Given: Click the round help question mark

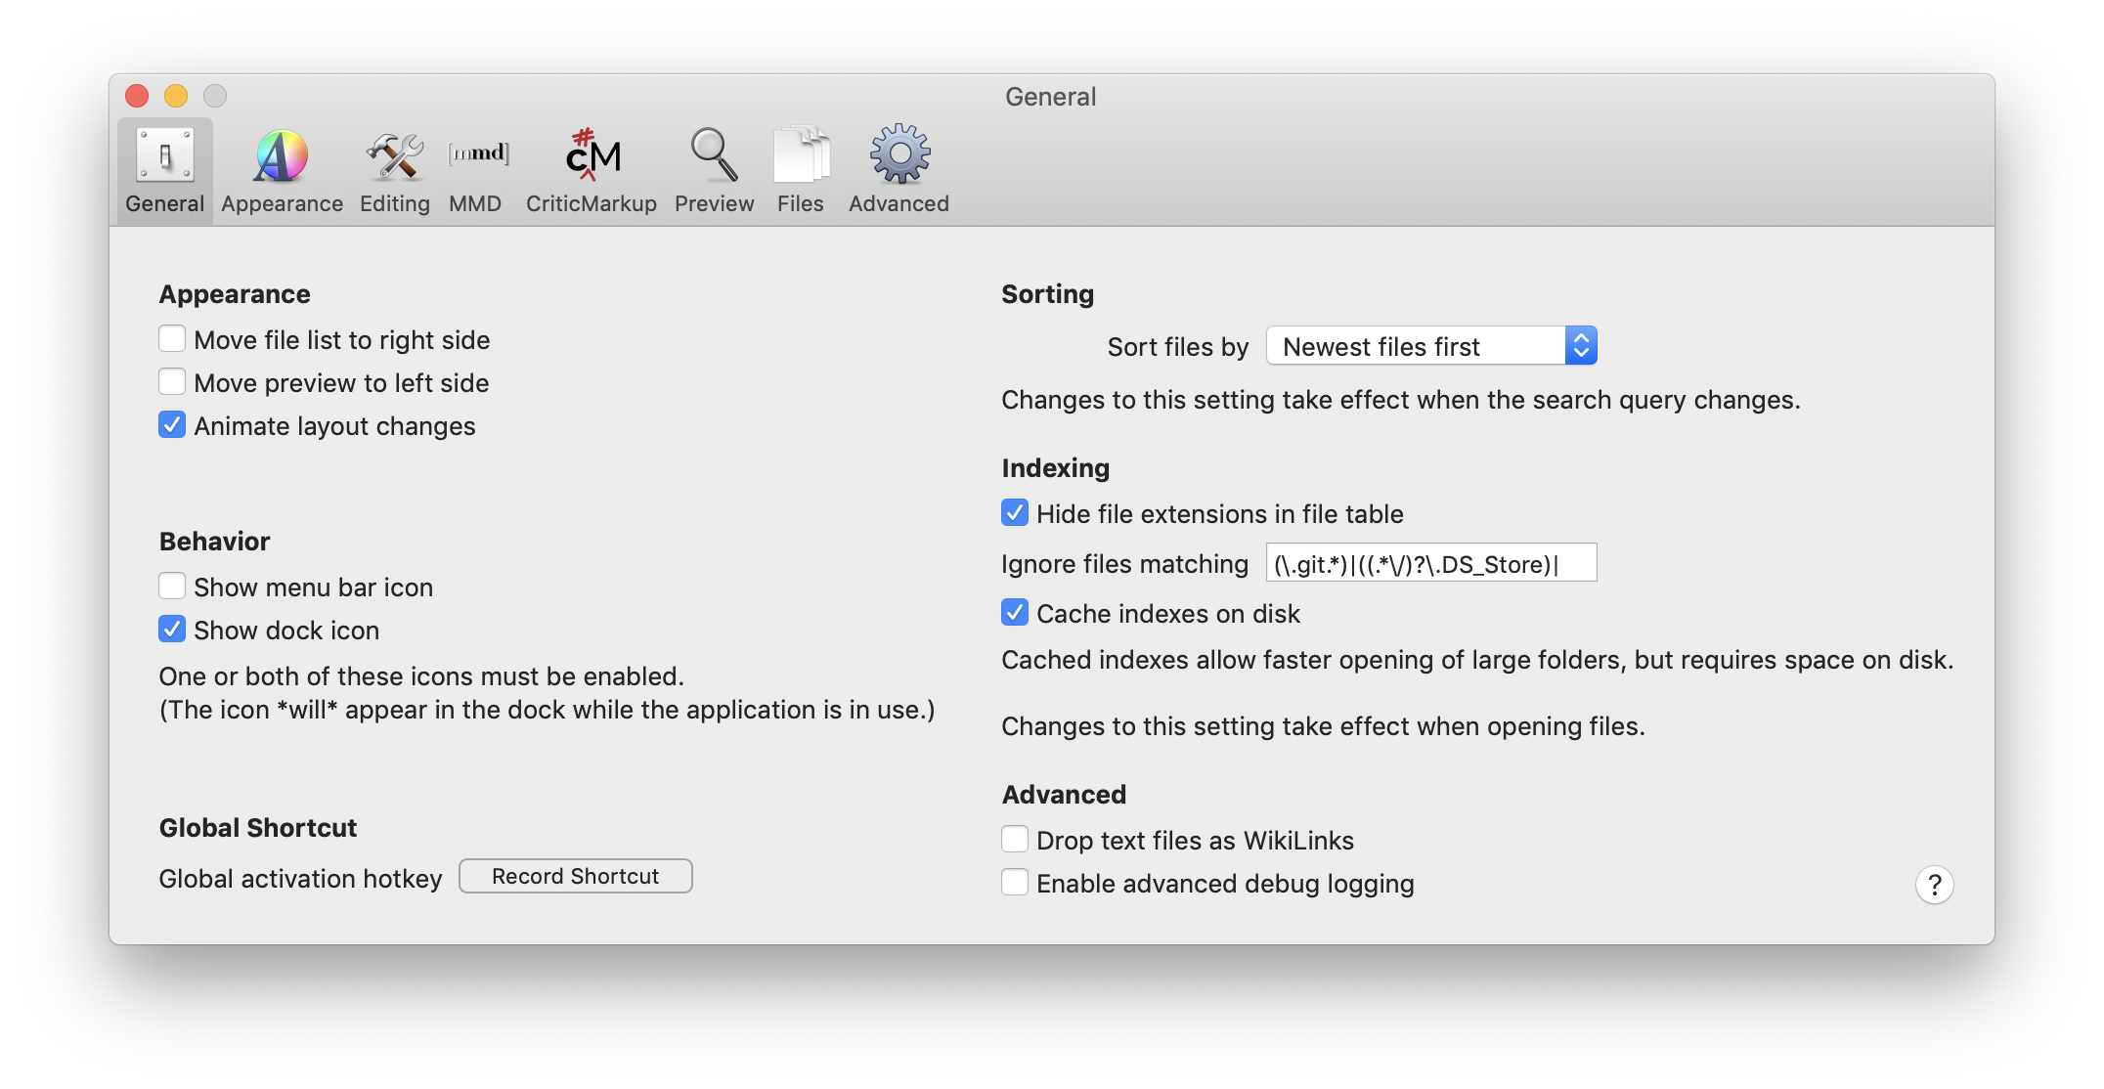Looking at the screenshot, I should (x=1933, y=885).
